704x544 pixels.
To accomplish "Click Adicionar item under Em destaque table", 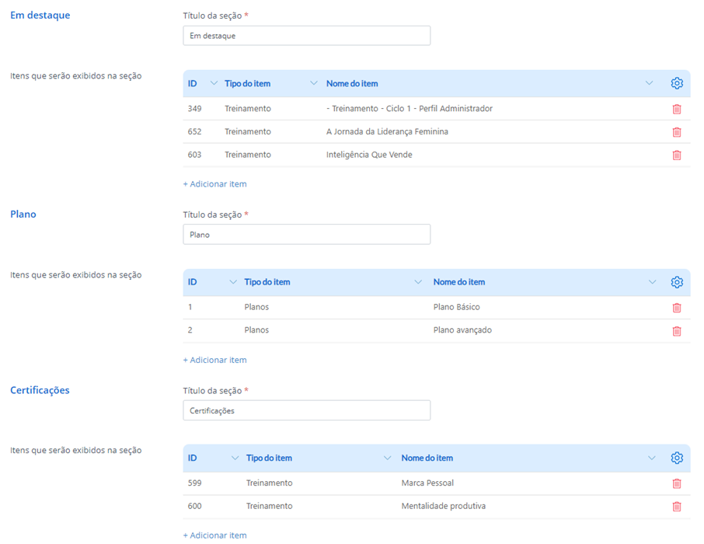I will tap(214, 184).
